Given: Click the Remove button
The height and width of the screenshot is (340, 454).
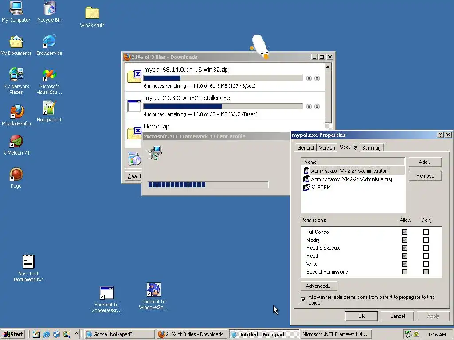Looking at the screenshot, I should click(x=425, y=176).
